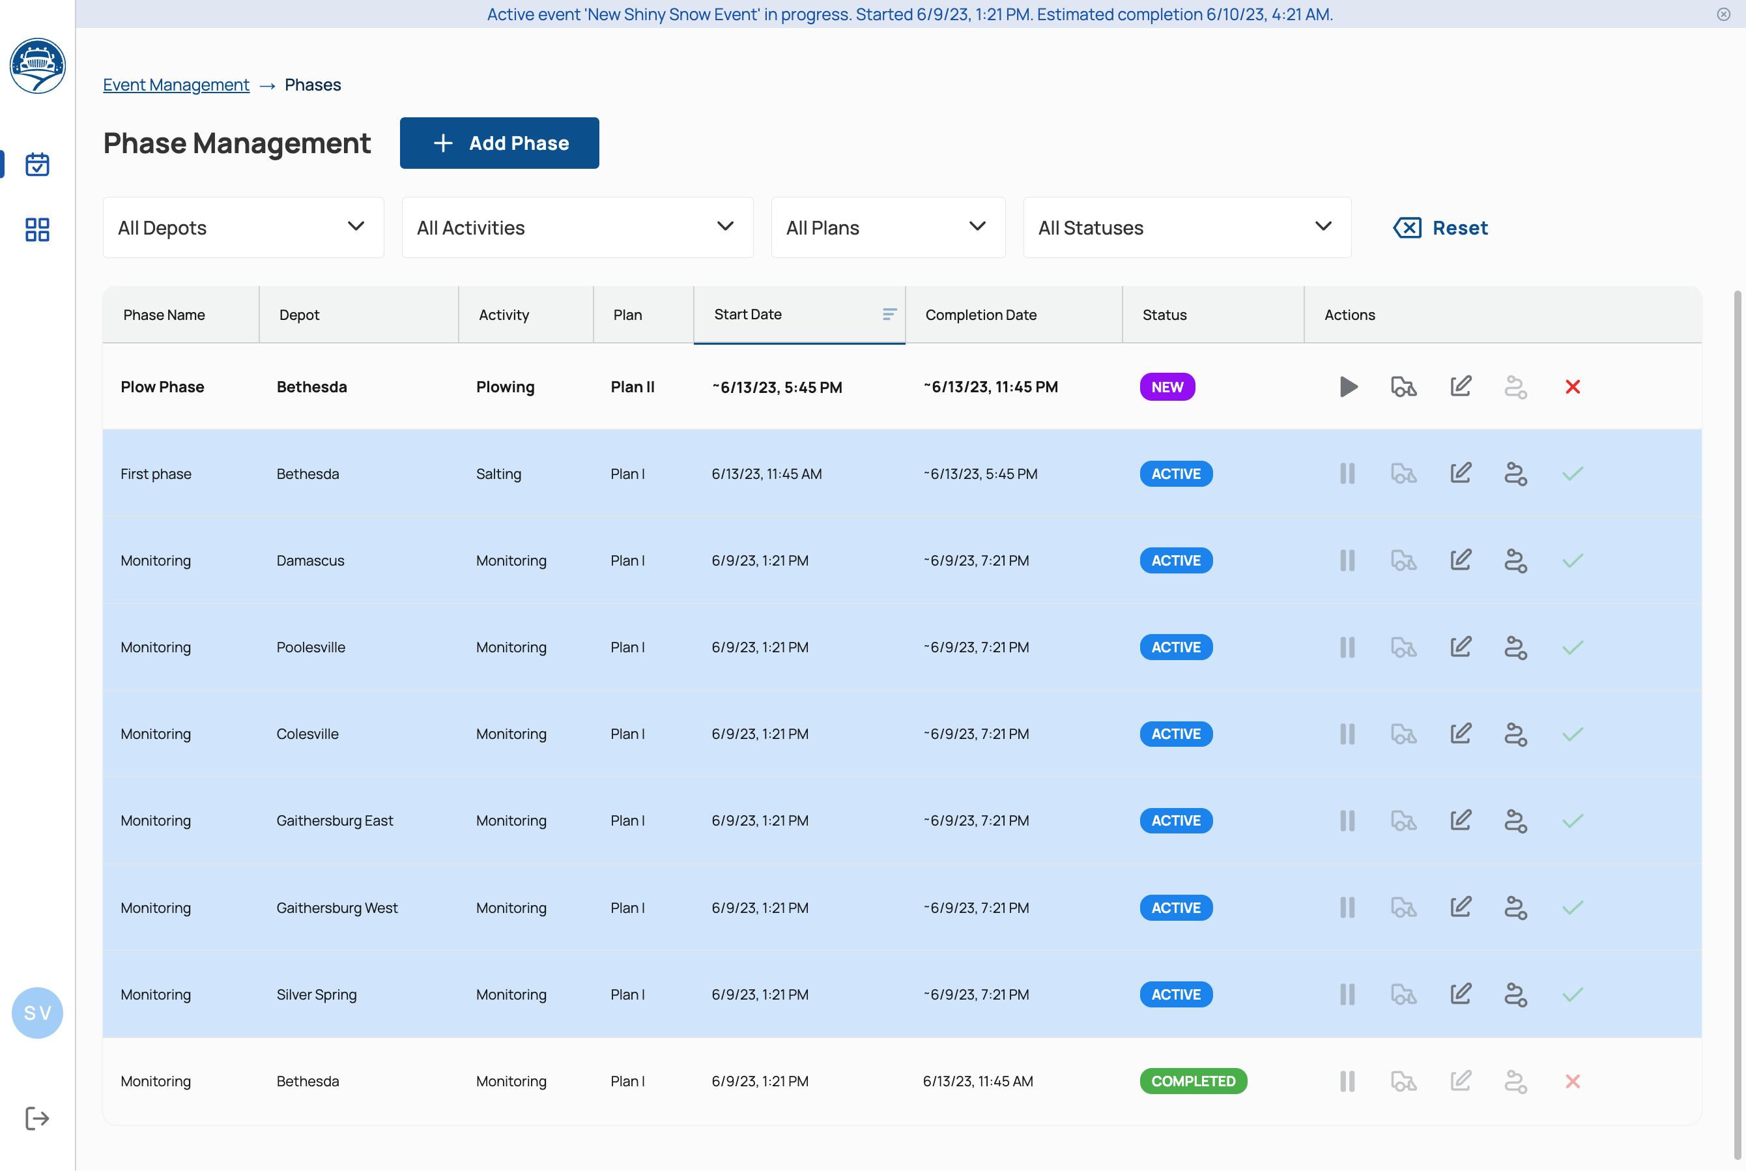Image resolution: width=1746 pixels, height=1171 pixels.
Task: Click the Add Phase button
Action: (x=500, y=143)
